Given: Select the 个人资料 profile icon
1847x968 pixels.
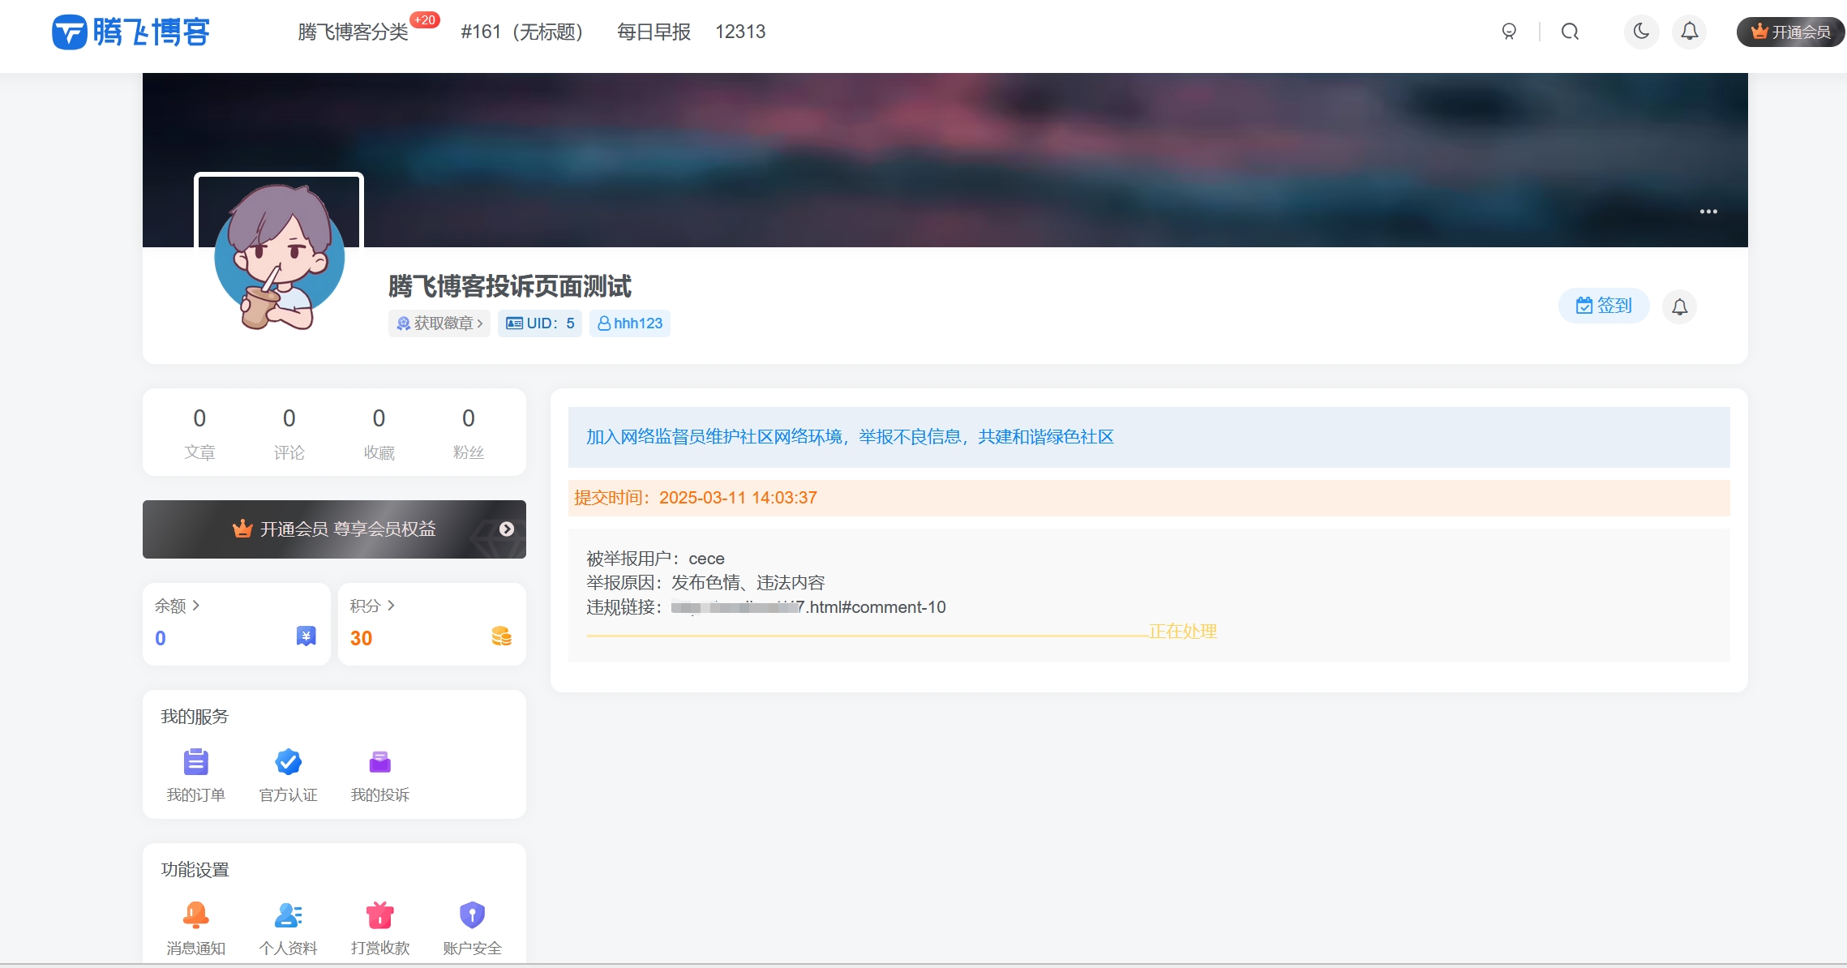Looking at the screenshot, I should [x=288, y=914].
